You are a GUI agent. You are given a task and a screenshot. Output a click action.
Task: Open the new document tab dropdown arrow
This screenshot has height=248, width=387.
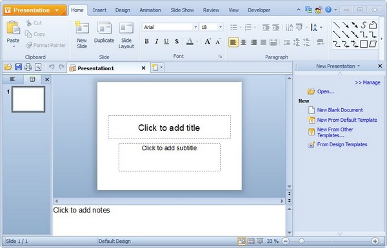tap(161, 67)
